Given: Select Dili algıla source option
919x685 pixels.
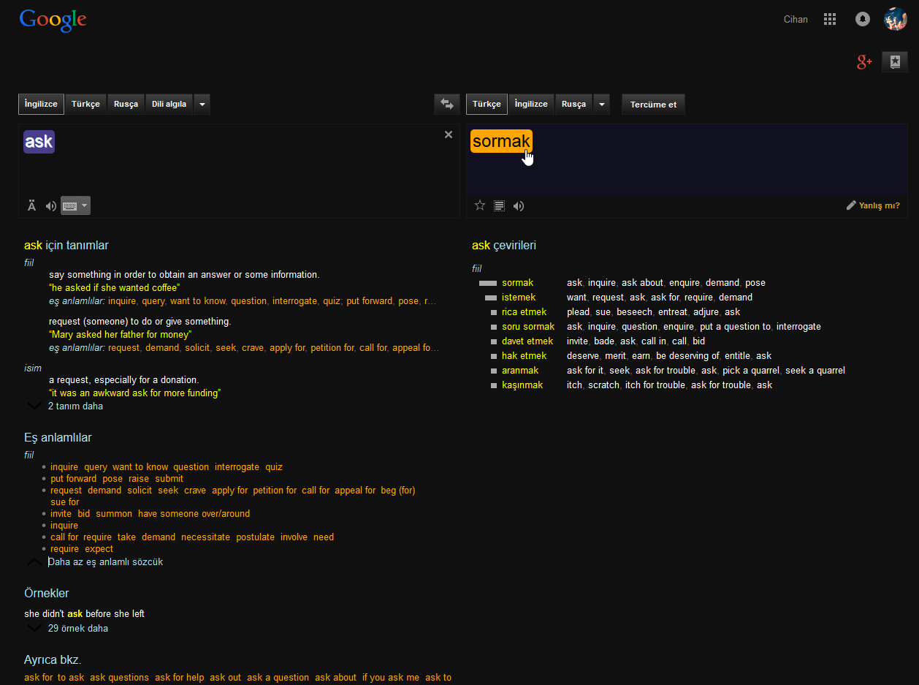Looking at the screenshot, I should pyautogui.click(x=169, y=104).
